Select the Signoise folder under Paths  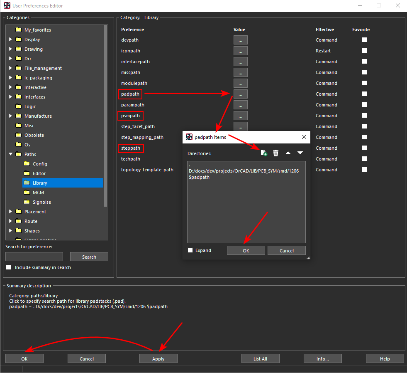(42, 202)
